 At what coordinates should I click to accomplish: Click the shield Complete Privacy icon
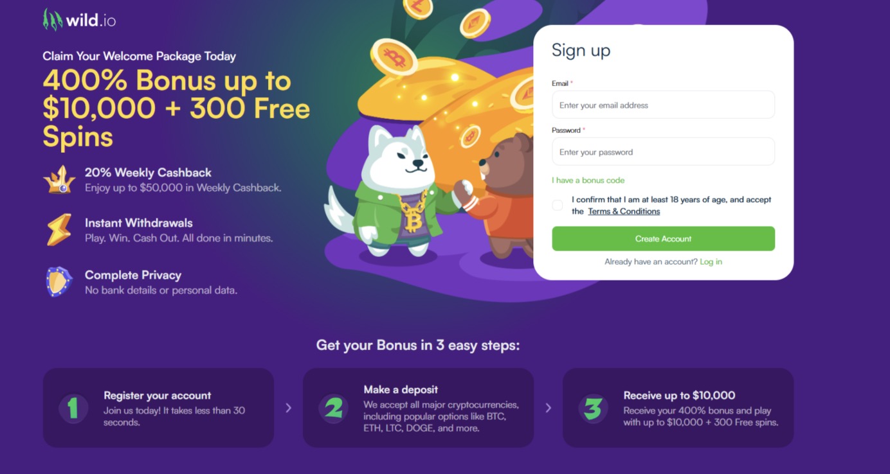click(x=59, y=282)
